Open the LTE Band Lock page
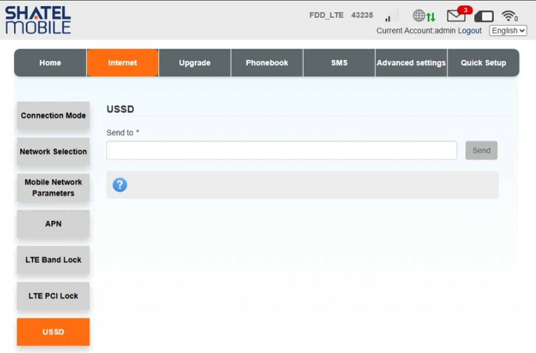The width and height of the screenshot is (536, 353). coord(53,260)
